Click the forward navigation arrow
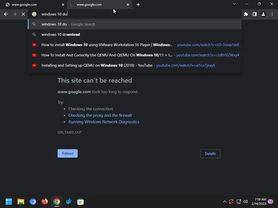This screenshot has width=278, height=208. [15, 14]
